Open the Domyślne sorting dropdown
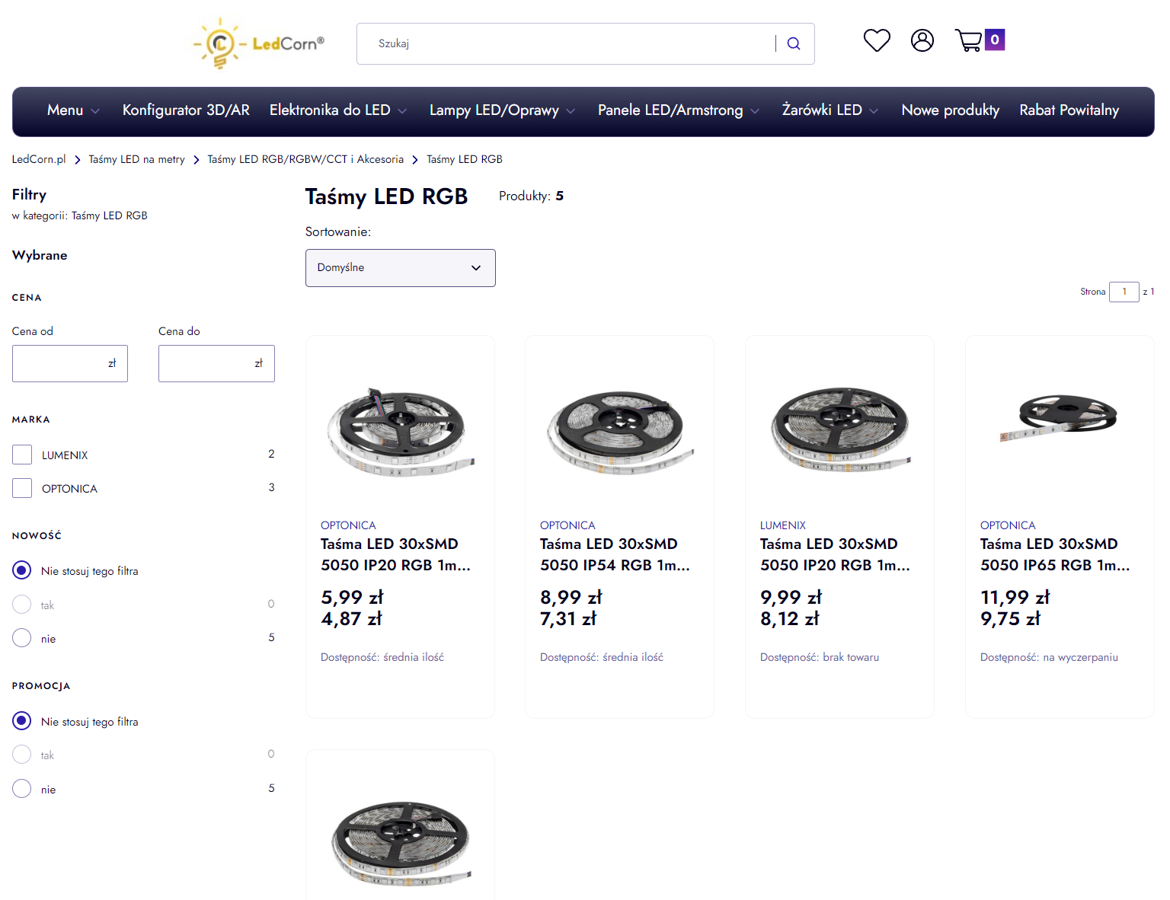The width and height of the screenshot is (1170, 900). coord(401,268)
